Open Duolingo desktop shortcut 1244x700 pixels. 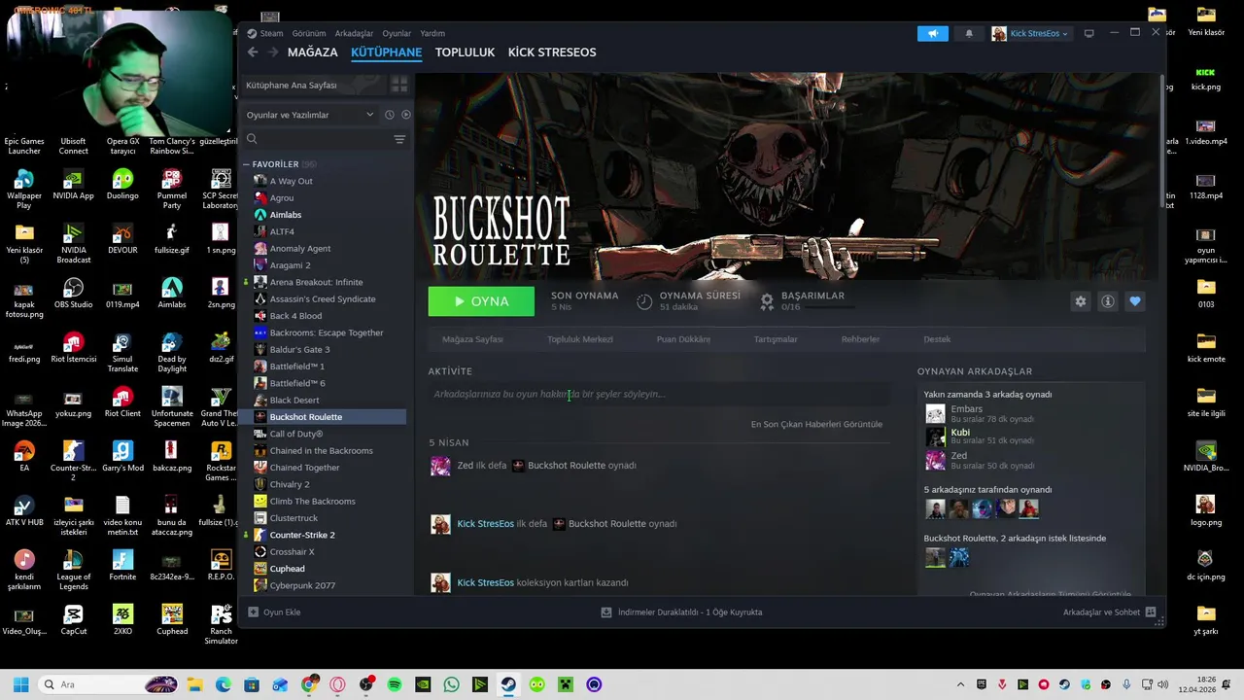(x=122, y=185)
